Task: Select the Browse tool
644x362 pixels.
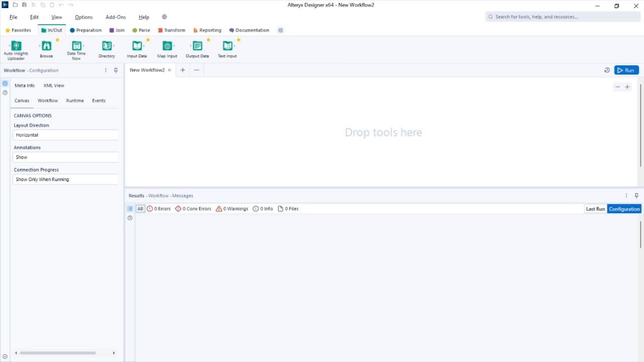Action: click(46, 49)
